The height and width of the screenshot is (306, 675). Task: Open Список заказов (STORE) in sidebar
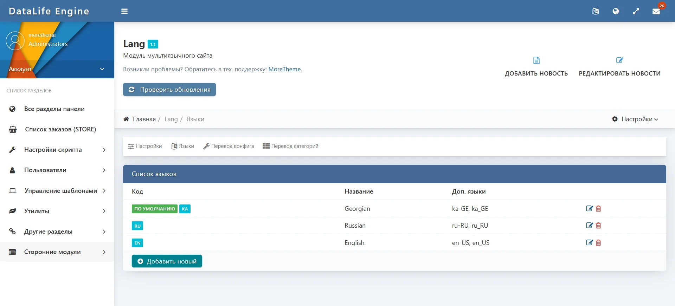click(x=60, y=129)
